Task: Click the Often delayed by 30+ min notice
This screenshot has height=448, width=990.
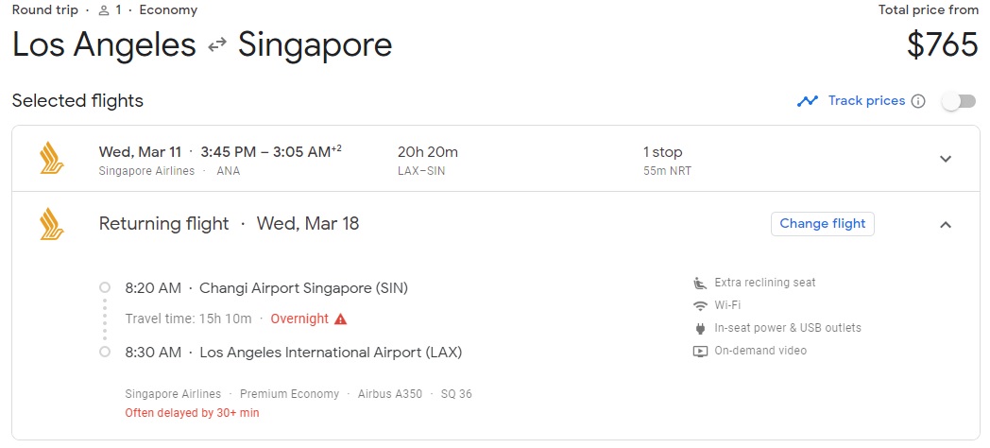Action: tap(192, 413)
